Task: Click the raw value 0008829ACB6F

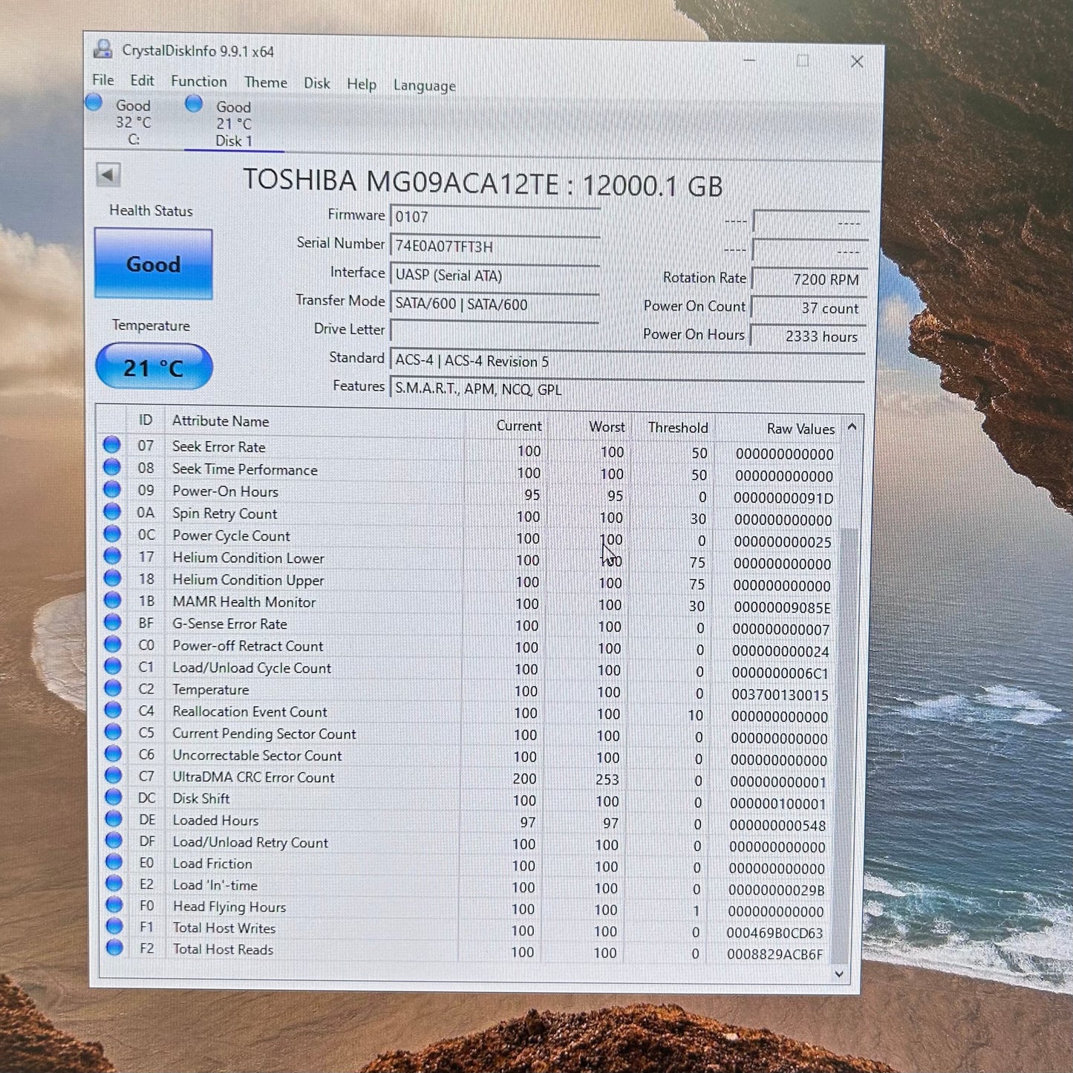Action: point(774,954)
